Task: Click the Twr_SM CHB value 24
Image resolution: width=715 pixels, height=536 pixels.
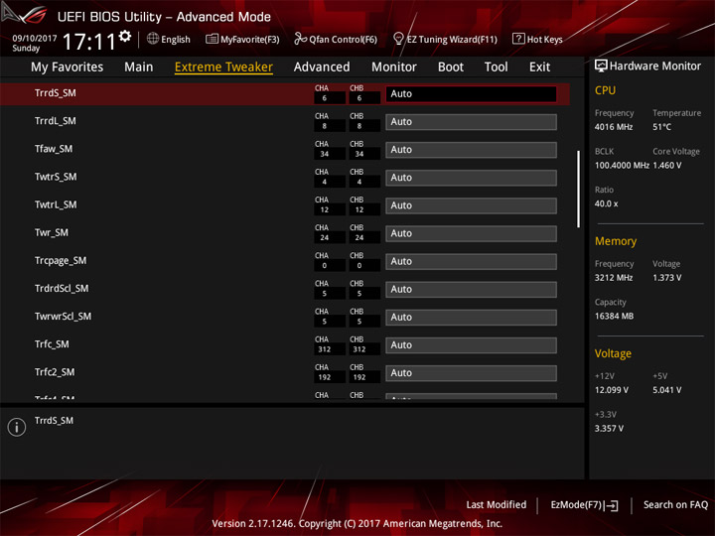Action: 359,238
